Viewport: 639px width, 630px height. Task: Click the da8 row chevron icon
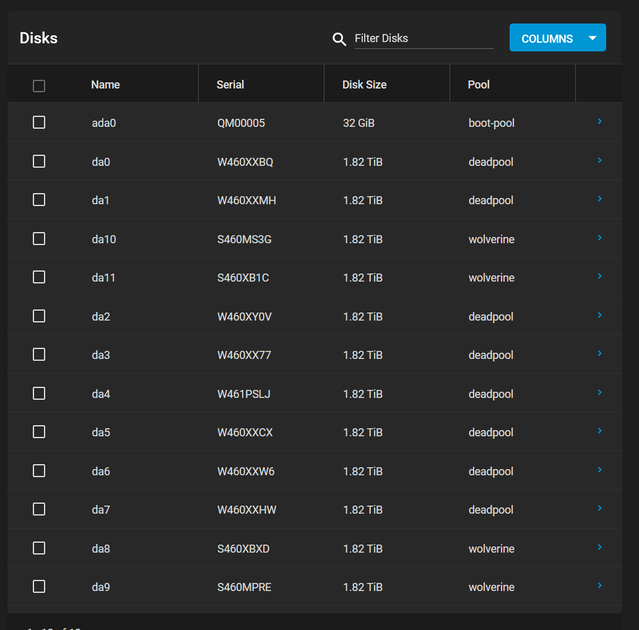[x=599, y=548]
